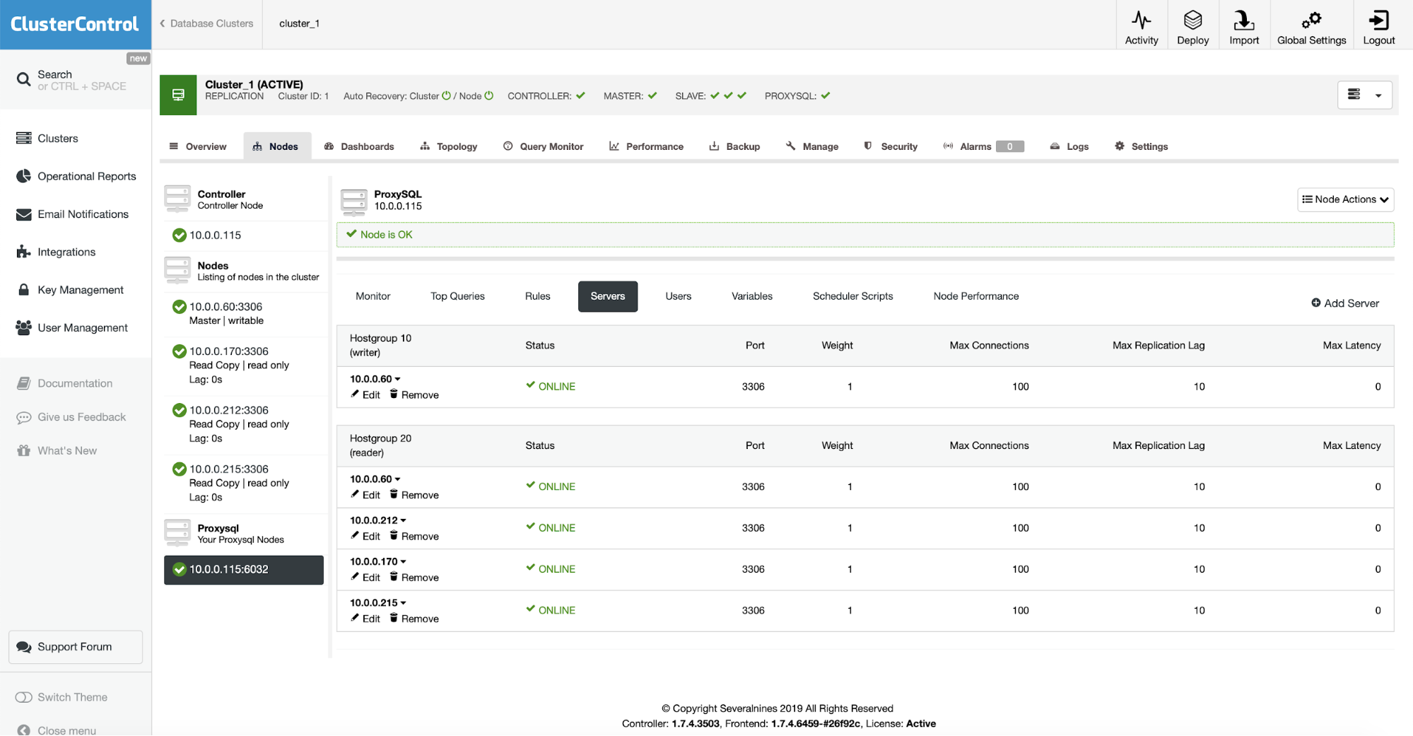Select ProxySQL node 10.0.0.115:6032
This screenshot has width=1413, height=736.
244,570
